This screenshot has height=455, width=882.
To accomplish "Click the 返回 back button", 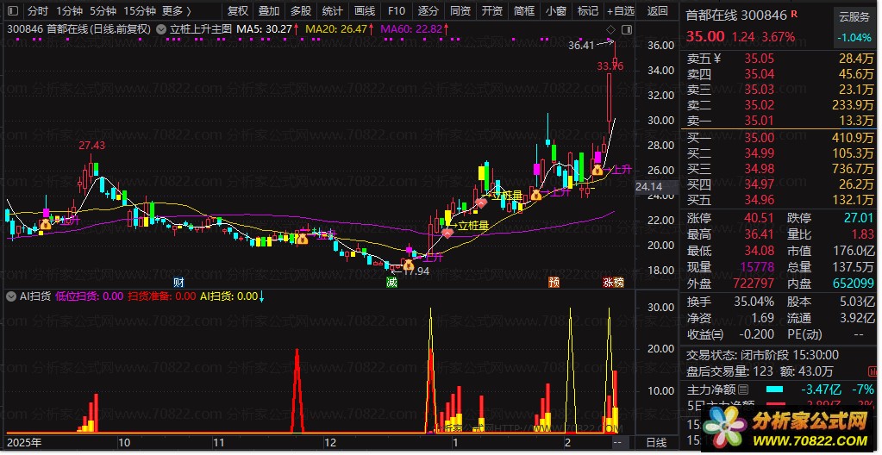I will pyautogui.click(x=657, y=10).
